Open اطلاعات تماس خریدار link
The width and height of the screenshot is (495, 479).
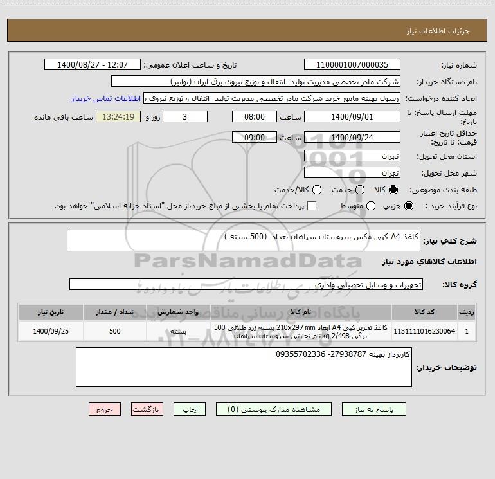pyautogui.click(x=106, y=98)
